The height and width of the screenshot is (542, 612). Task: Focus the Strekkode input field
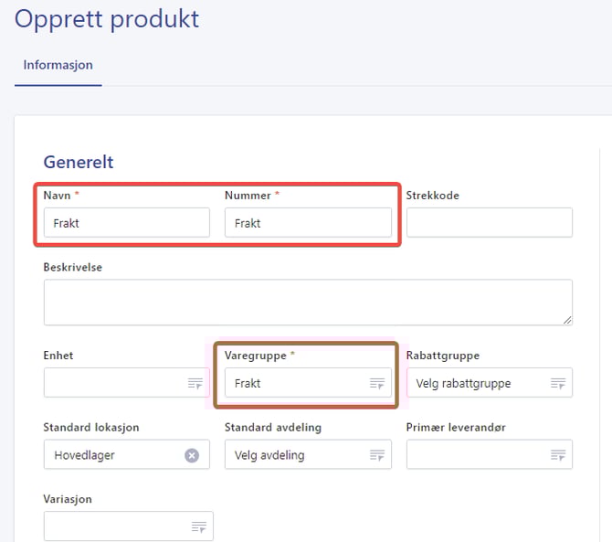point(489,223)
